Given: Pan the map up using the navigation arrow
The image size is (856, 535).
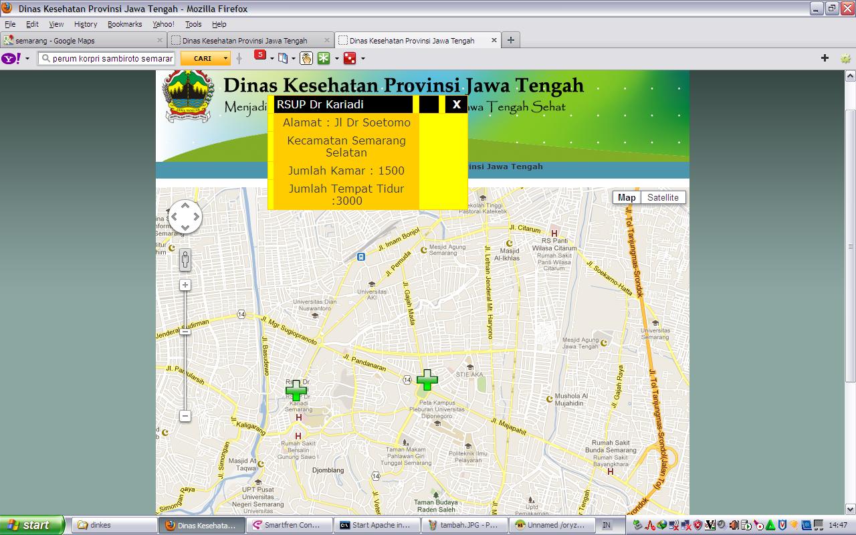Looking at the screenshot, I should [185, 205].
